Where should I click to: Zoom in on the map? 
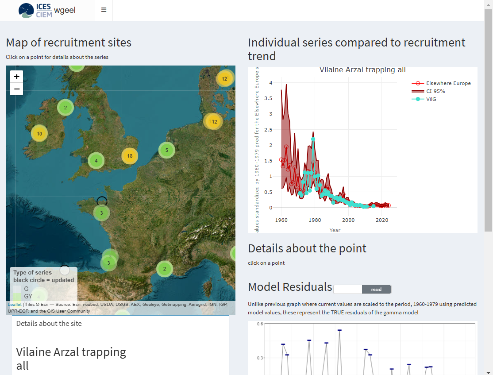coord(16,77)
